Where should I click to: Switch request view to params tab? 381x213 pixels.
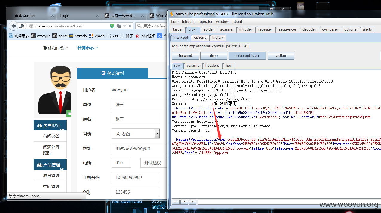pos(193,66)
